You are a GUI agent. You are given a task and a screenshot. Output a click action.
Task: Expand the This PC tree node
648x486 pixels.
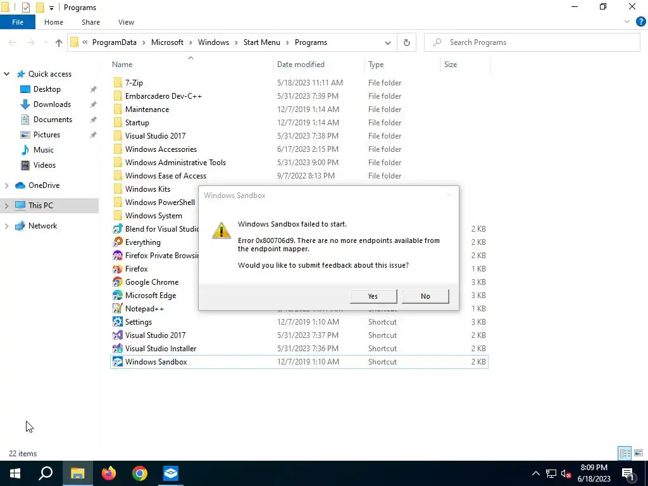[x=6, y=206]
